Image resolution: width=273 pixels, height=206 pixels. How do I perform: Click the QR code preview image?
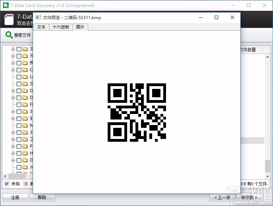click(137, 112)
